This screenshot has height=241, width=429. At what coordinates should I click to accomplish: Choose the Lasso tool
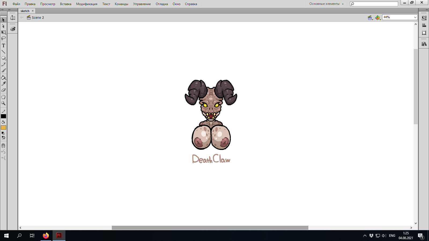coord(3,38)
